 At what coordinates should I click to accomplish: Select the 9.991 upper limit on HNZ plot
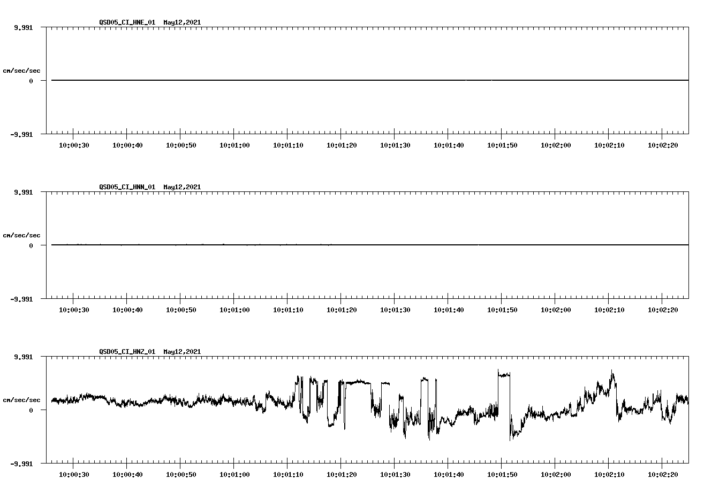[23, 357]
